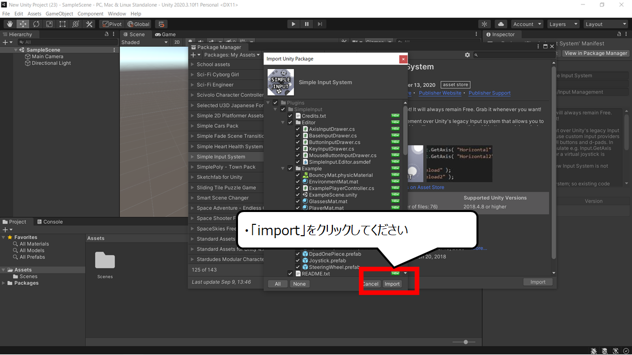
Task: Collapse the Editor folder tree
Action: point(283,123)
